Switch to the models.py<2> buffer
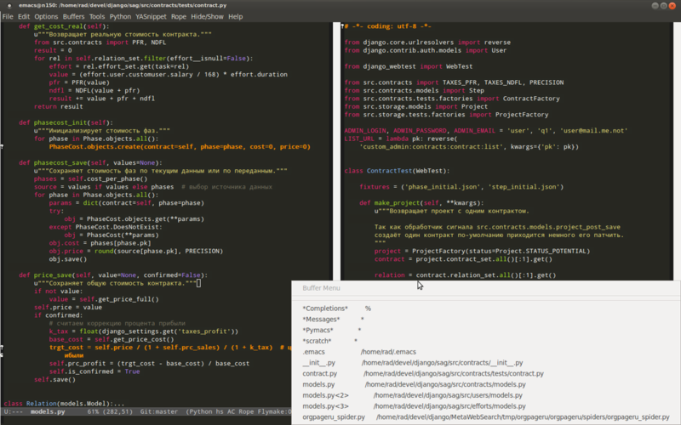This screenshot has width=681, height=425. pos(485,395)
